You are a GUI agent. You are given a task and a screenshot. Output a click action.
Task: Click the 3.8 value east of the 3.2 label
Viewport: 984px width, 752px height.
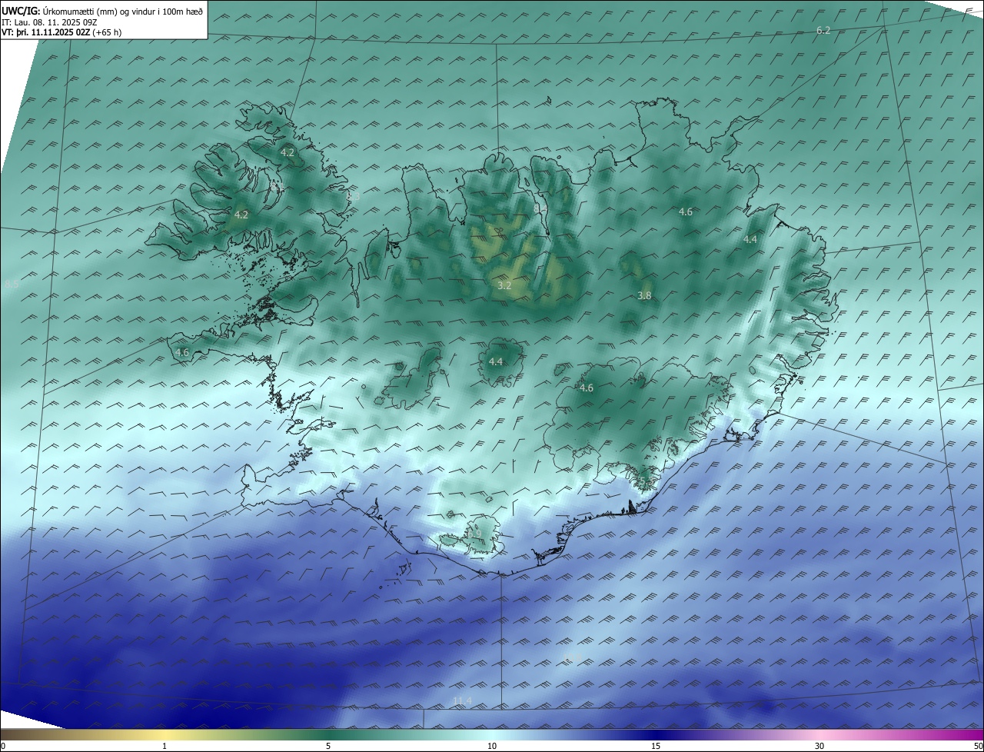645,295
